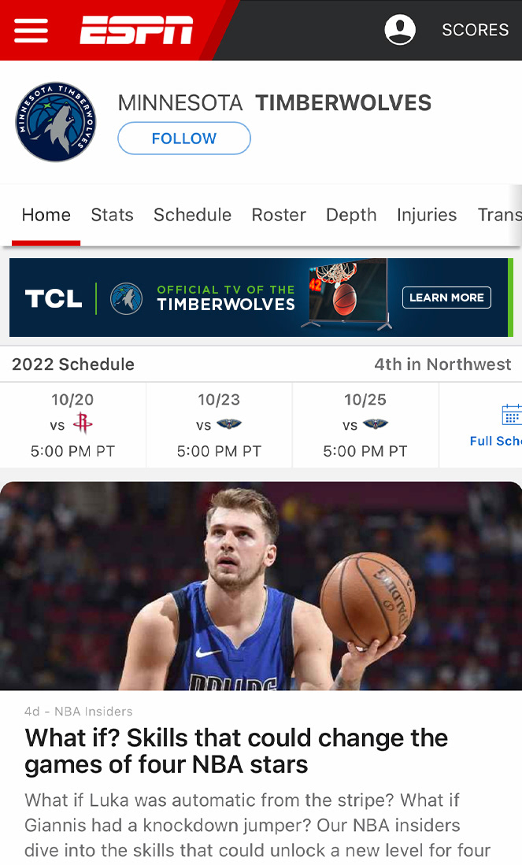
Task: Click the Pelicans logo in 10/23 game
Action: click(229, 424)
